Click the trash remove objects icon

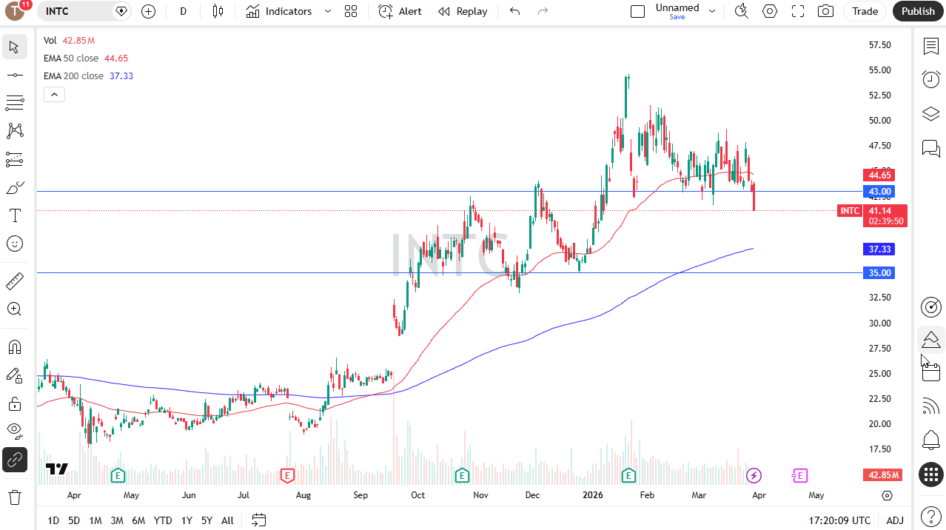point(14,497)
